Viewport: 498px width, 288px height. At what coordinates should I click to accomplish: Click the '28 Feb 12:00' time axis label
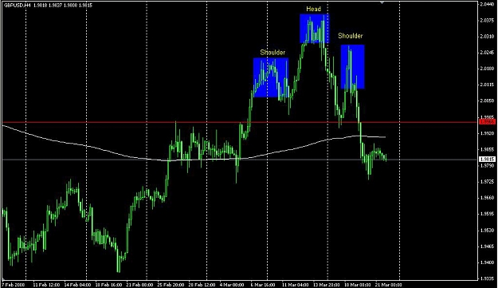point(202,285)
